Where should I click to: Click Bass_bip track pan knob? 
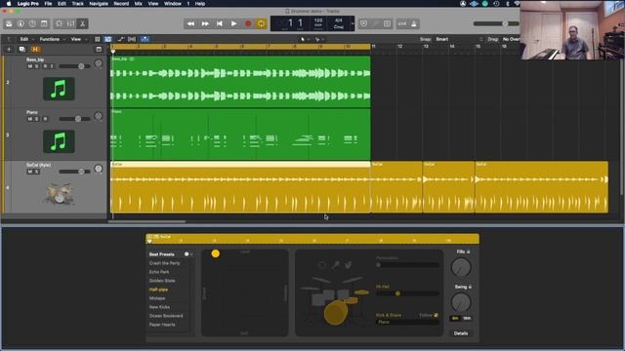click(98, 63)
